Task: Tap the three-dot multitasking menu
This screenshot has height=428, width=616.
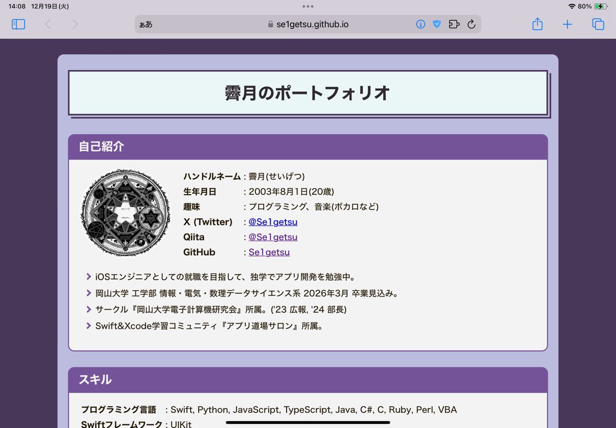Action: [308, 6]
